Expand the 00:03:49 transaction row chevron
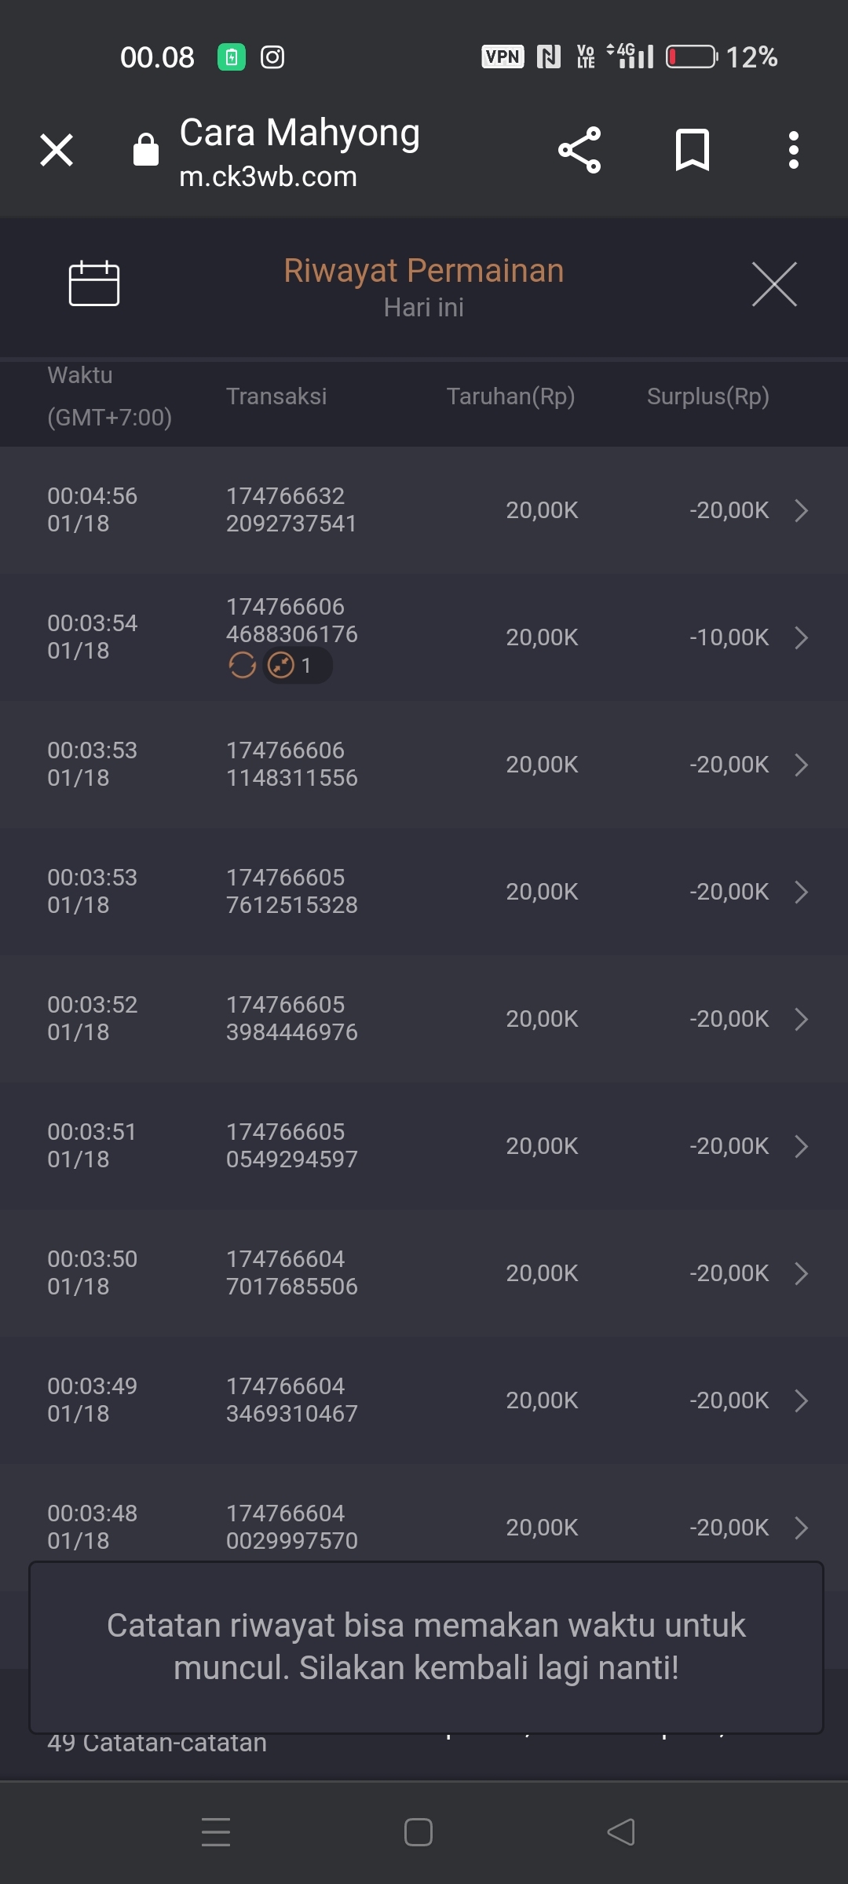Image resolution: width=848 pixels, height=1884 pixels. (801, 1400)
